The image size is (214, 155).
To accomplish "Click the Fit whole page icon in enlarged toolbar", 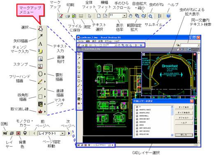I will click(98, 16).
